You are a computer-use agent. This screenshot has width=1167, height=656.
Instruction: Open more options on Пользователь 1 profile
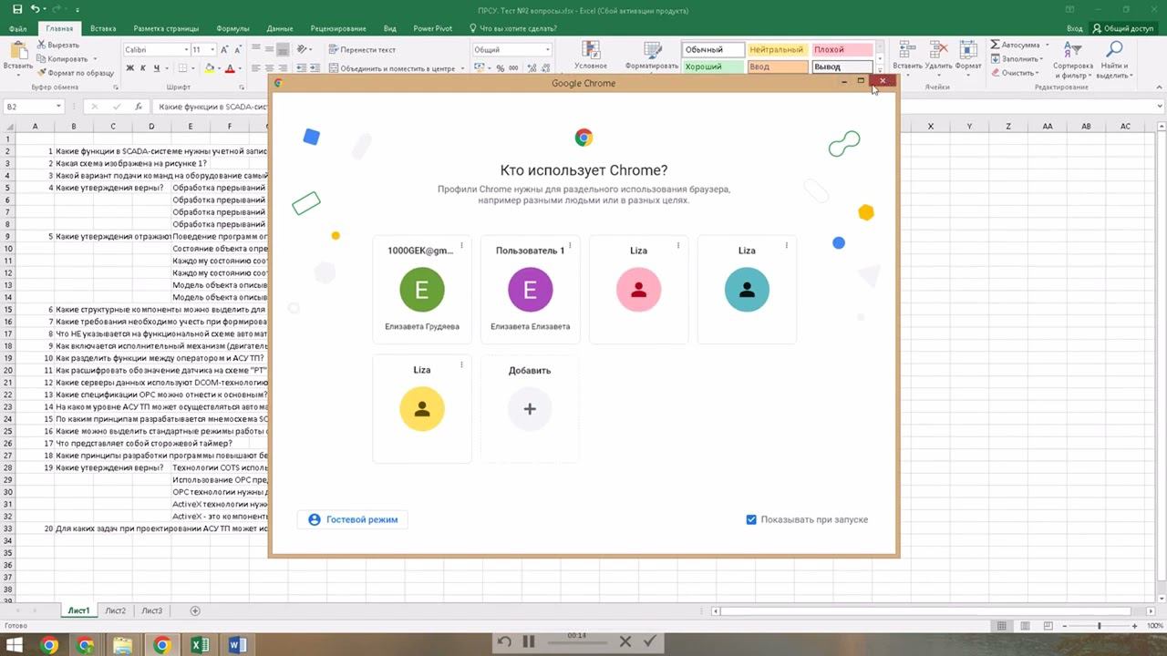(571, 246)
